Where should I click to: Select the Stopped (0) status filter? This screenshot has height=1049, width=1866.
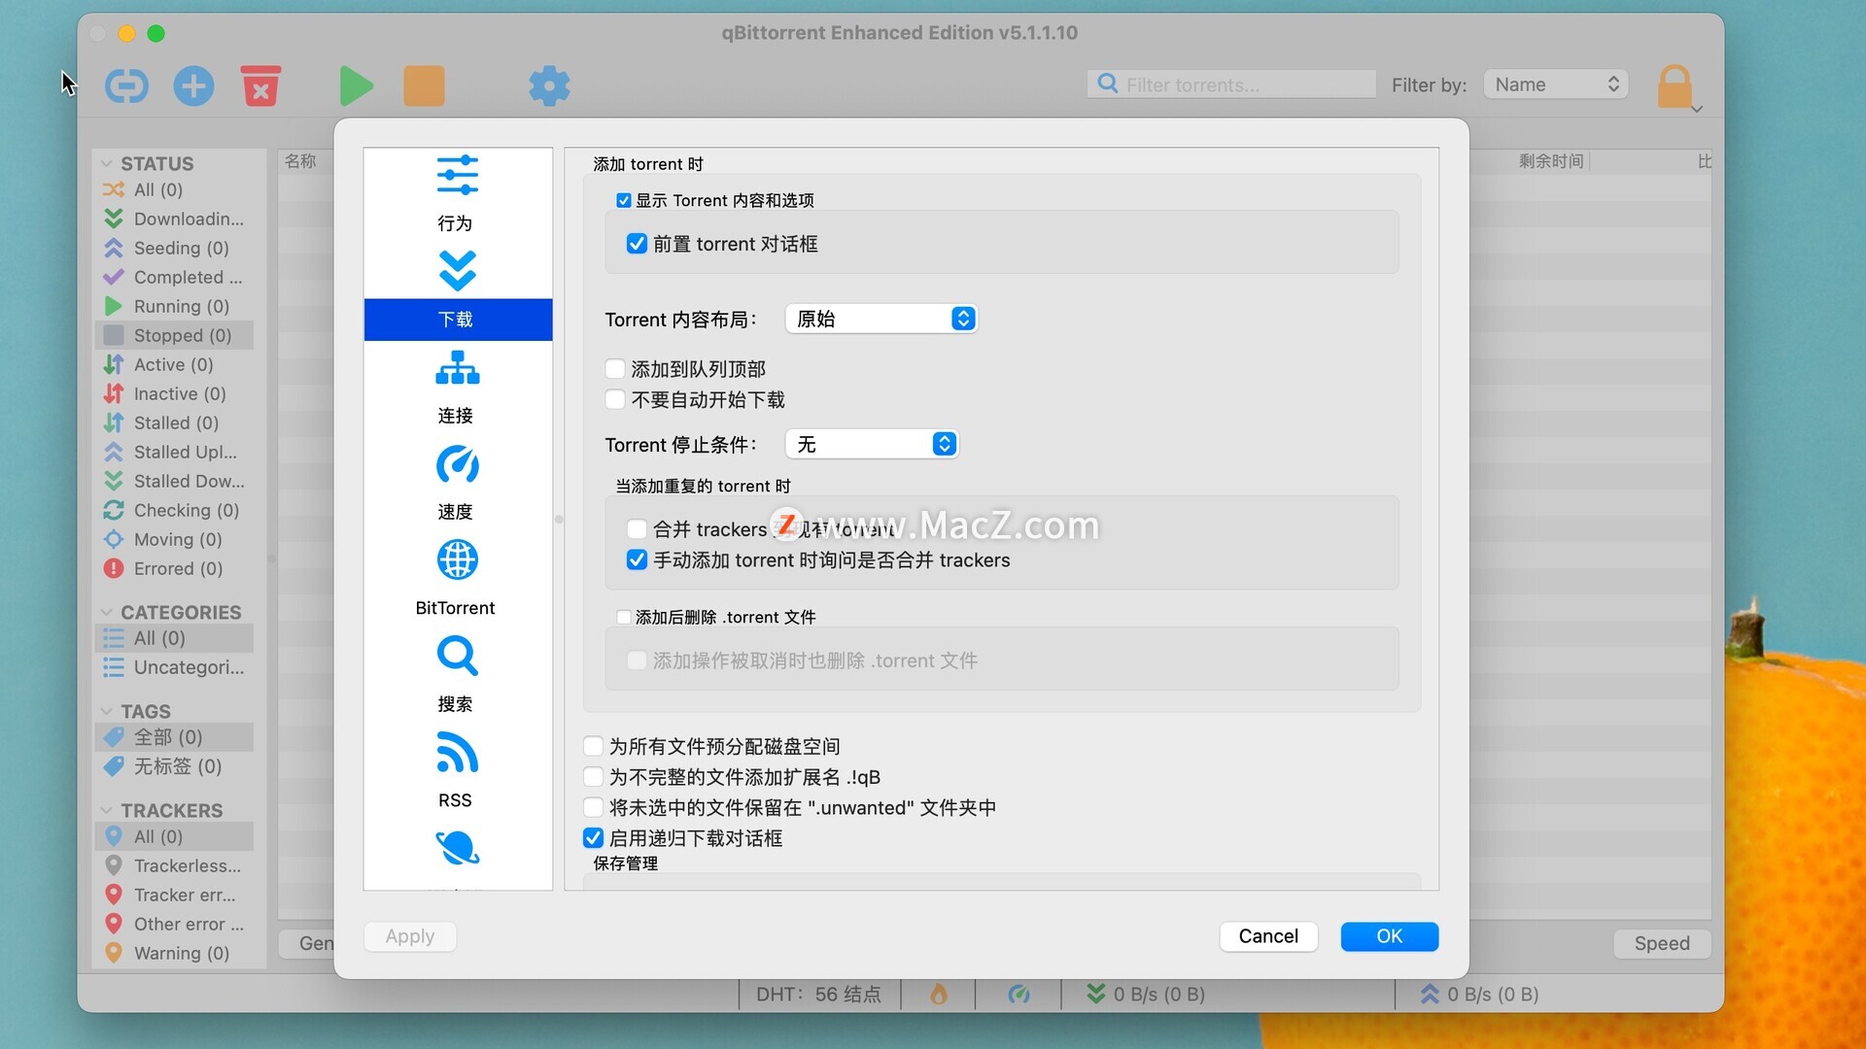click(175, 335)
